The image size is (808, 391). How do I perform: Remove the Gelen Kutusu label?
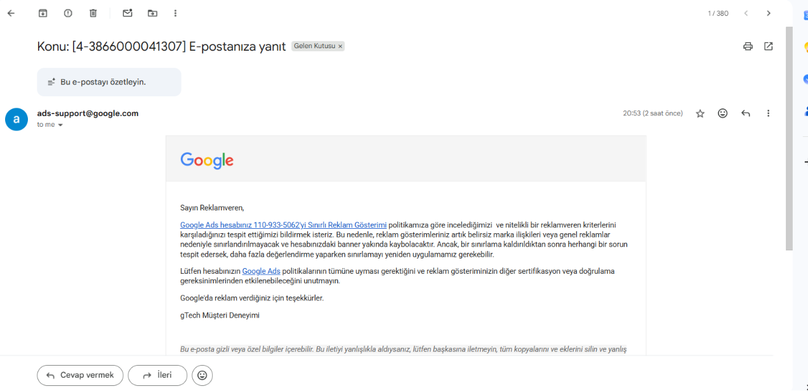[x=340, y=46]
